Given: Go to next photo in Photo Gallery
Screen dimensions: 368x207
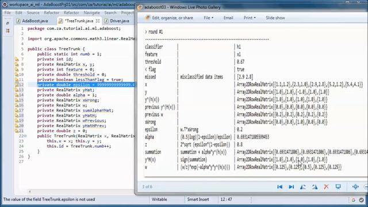Looking at the screenshot, I should click(x=292, y=187).
